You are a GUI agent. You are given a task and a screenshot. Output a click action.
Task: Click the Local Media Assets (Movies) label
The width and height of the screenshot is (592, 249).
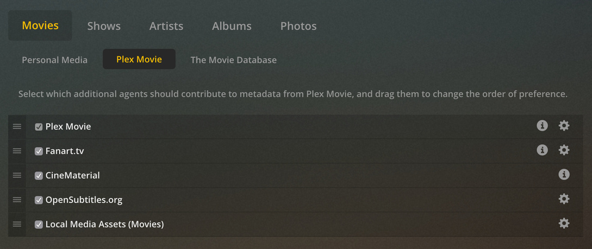pos(104,224)
